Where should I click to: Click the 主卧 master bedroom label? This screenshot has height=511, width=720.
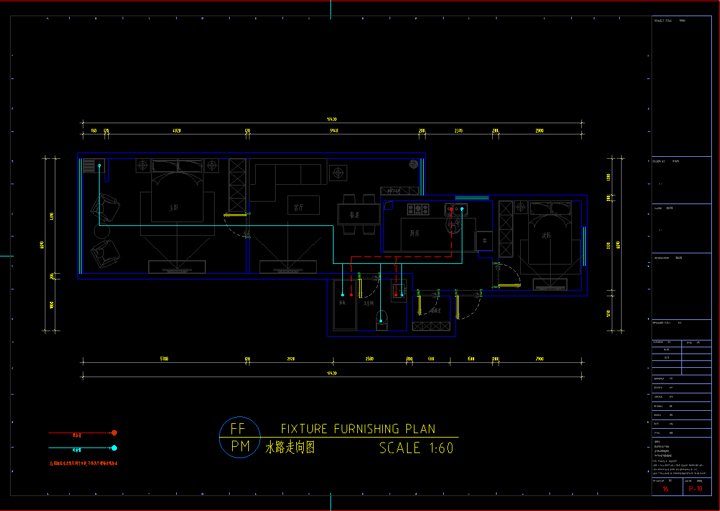pyautogui.click(x=174, y=207)
